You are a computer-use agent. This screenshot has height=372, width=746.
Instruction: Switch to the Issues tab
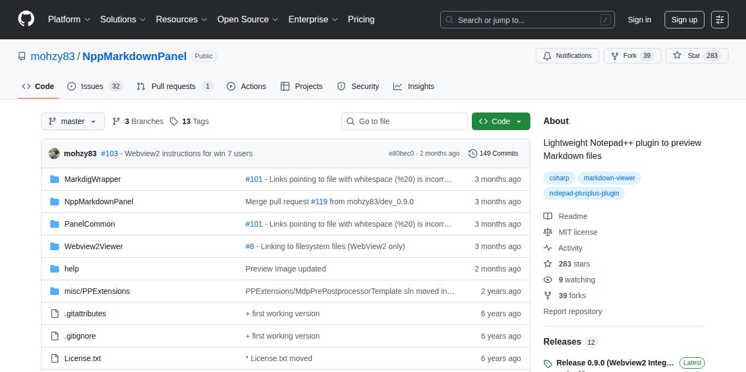point(92,86)
